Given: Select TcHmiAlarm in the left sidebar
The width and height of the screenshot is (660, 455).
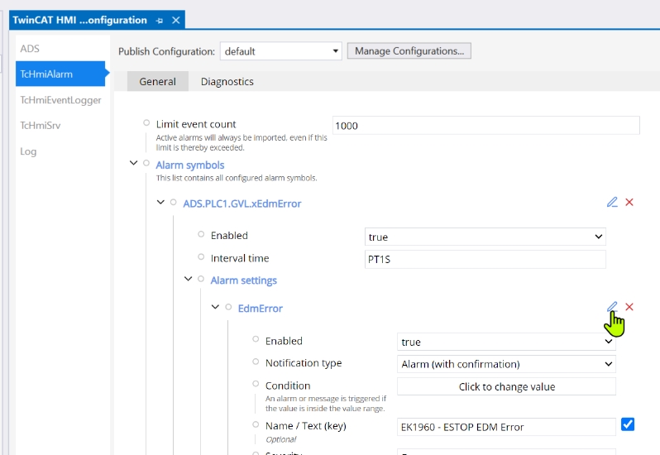Looking at the screenshot, I should coord(60,74).
